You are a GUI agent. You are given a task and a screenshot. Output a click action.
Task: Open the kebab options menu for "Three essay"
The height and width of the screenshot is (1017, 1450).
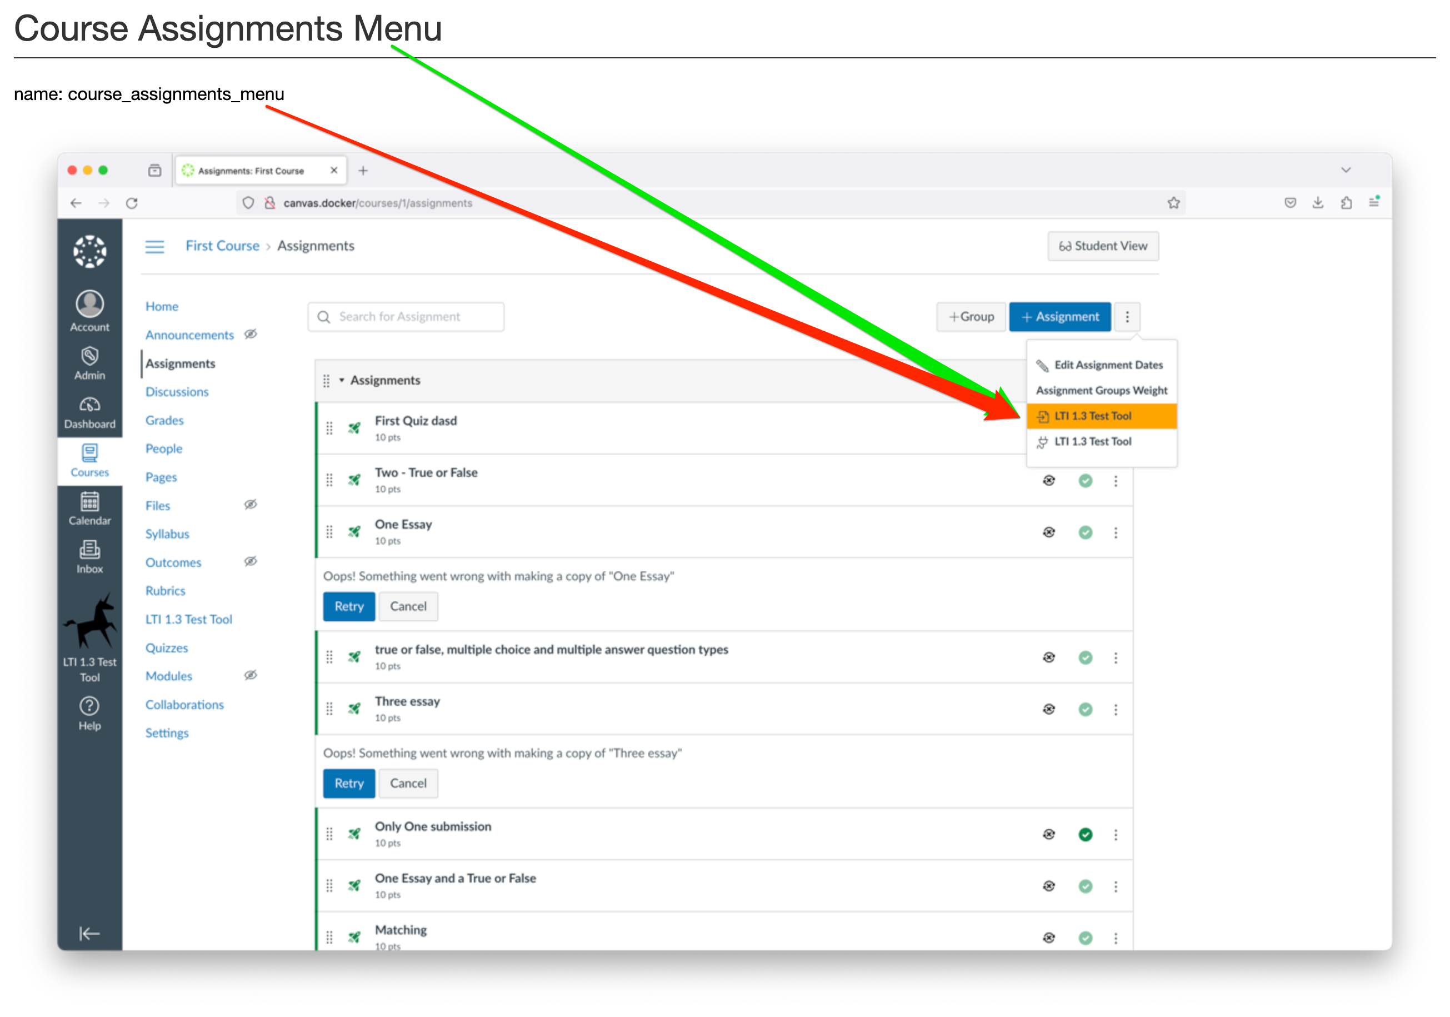coord(1116,709)
